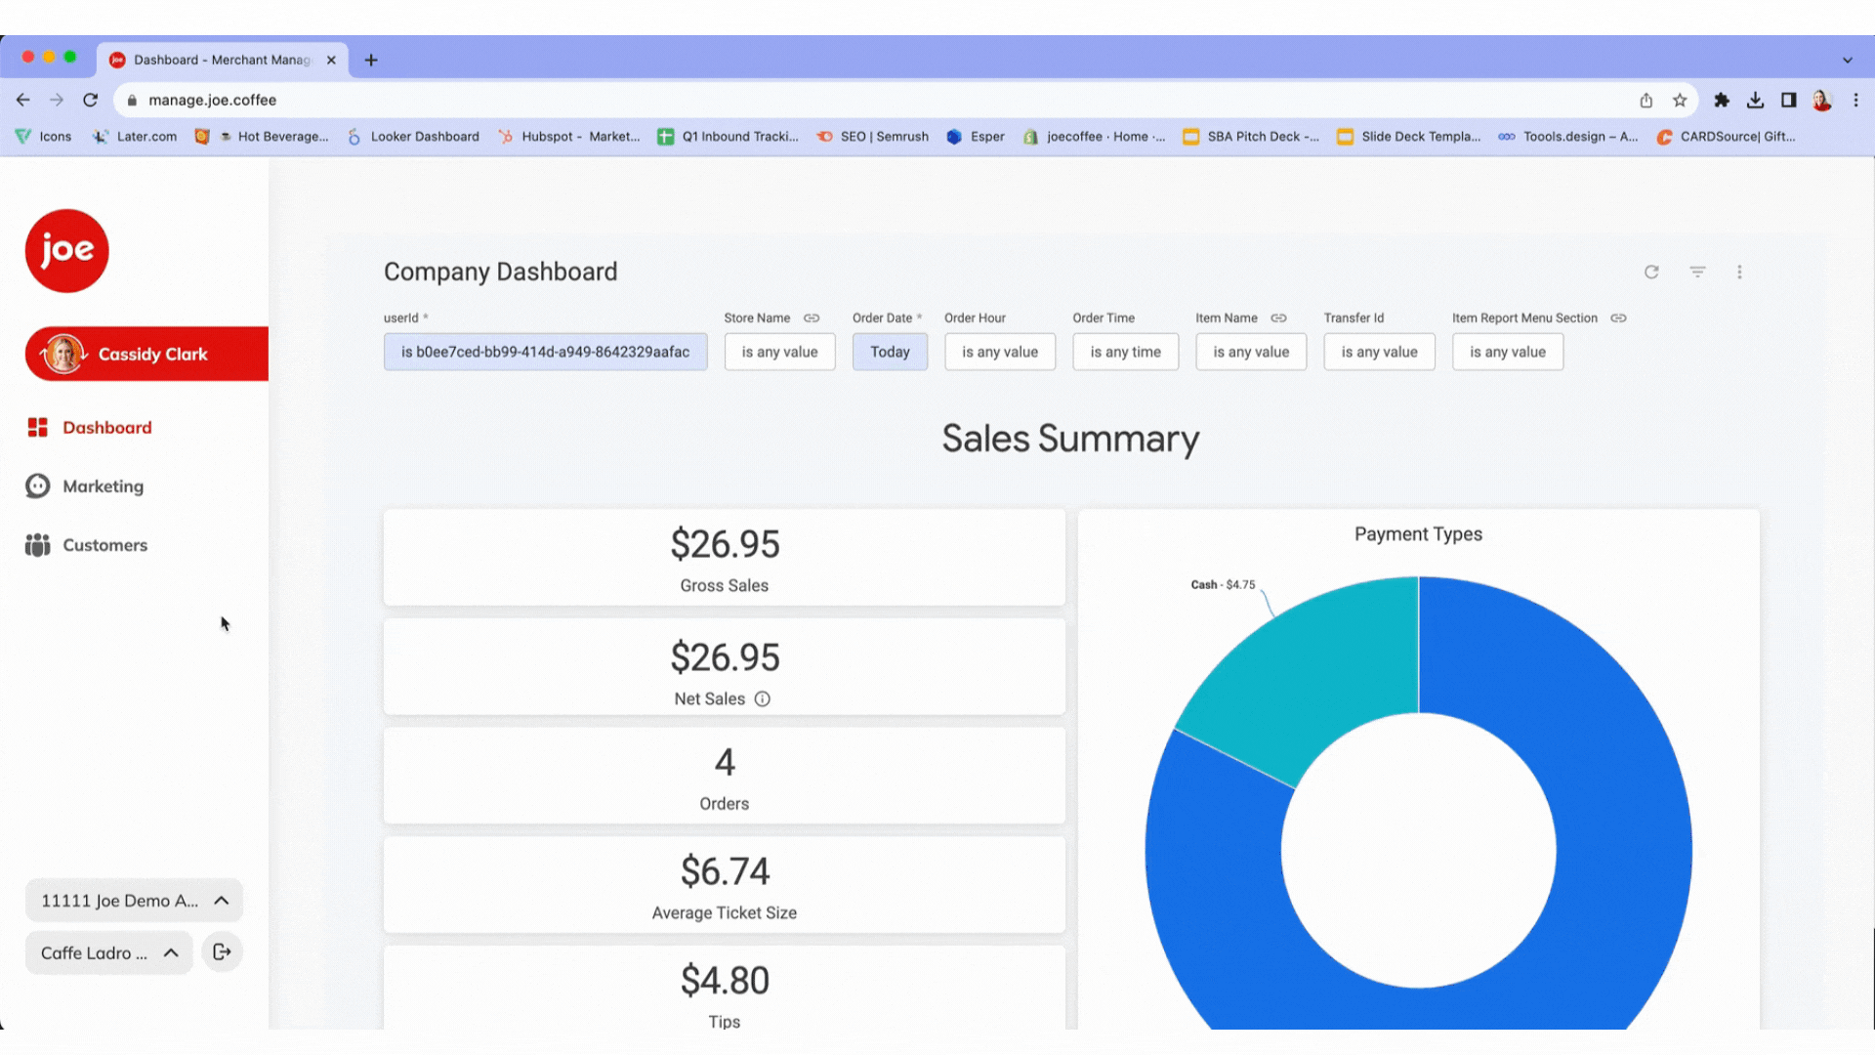The width and height of the screenshot is (1875, 1055).
Task: Click the Dashboard grid icon
Action: 38,428
